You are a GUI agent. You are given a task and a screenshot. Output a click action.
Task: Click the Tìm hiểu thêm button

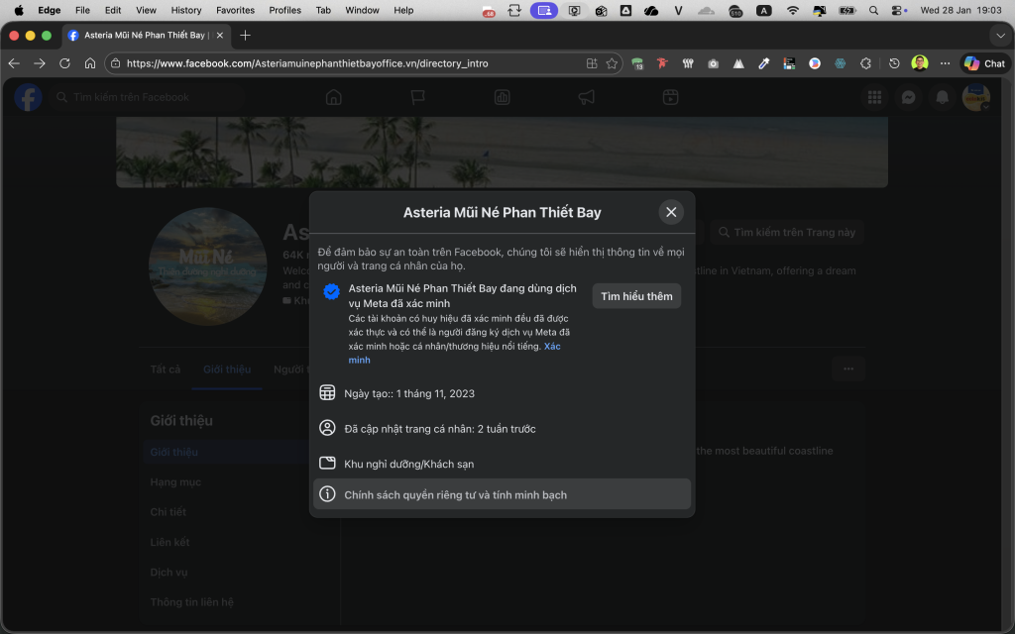coord(636,296)
